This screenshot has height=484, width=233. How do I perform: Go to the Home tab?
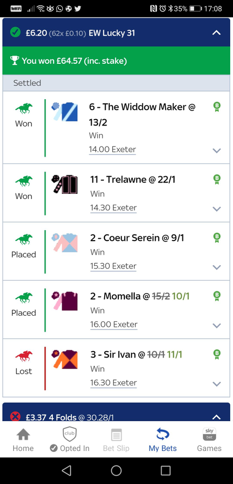tap(23, 439)
